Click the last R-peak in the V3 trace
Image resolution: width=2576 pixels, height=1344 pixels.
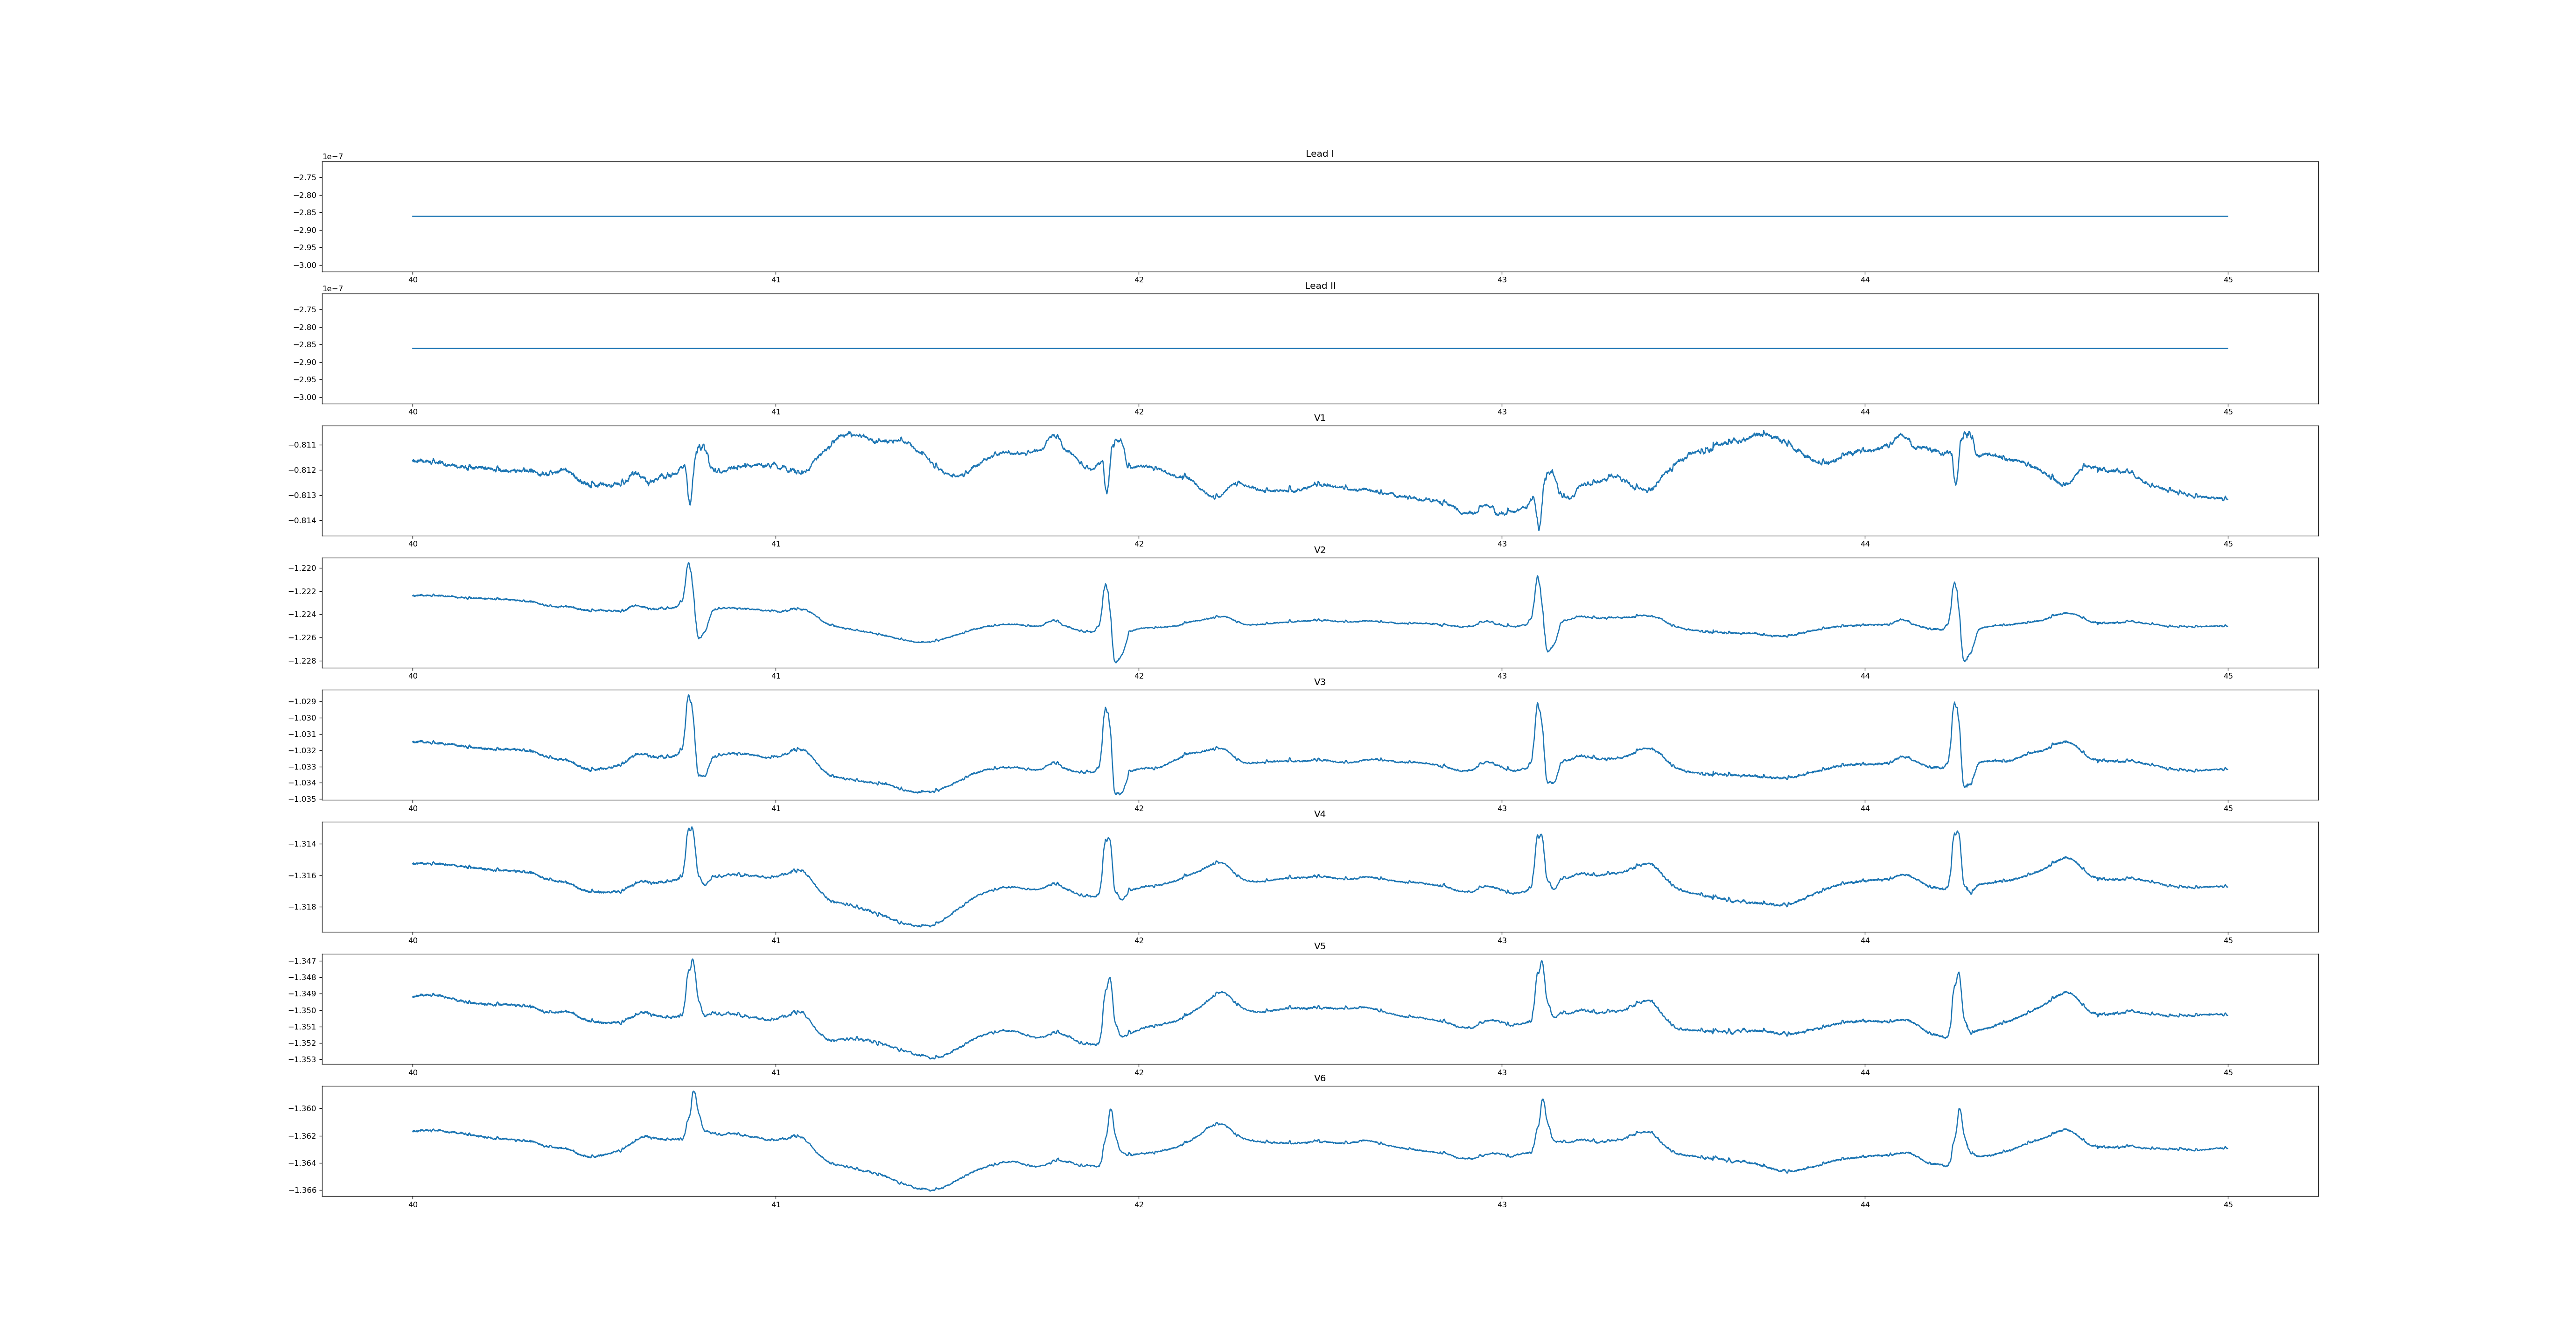click(1954, 703)
